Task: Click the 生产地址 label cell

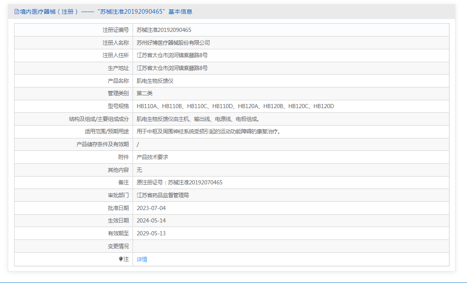Action: click(74, 68)
